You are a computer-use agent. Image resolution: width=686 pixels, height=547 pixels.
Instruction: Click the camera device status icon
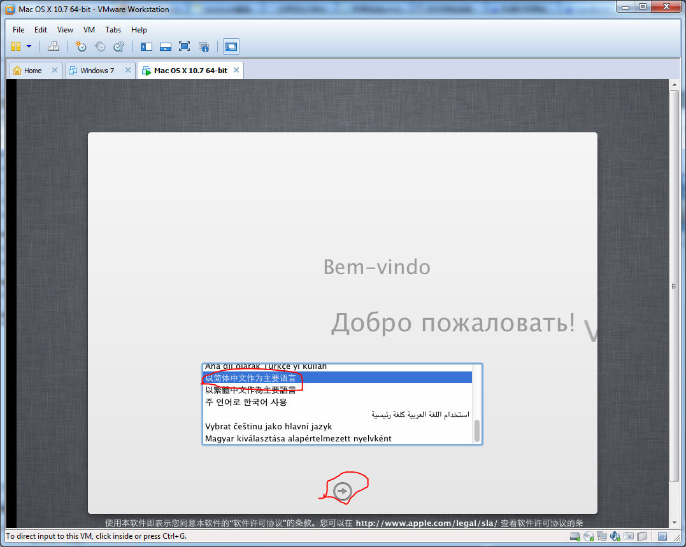[629, 536]
